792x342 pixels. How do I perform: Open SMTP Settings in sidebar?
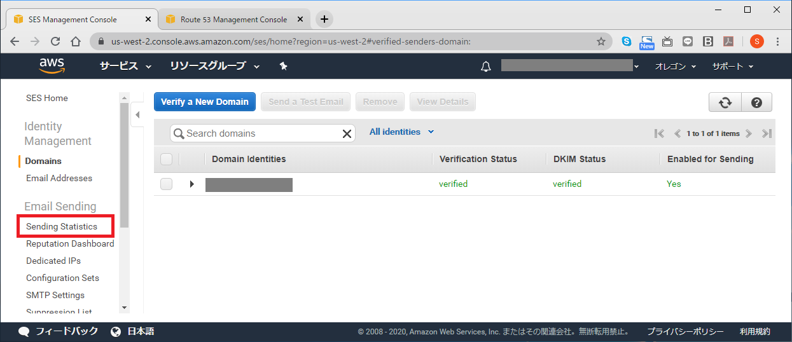[x=55, y=296]
